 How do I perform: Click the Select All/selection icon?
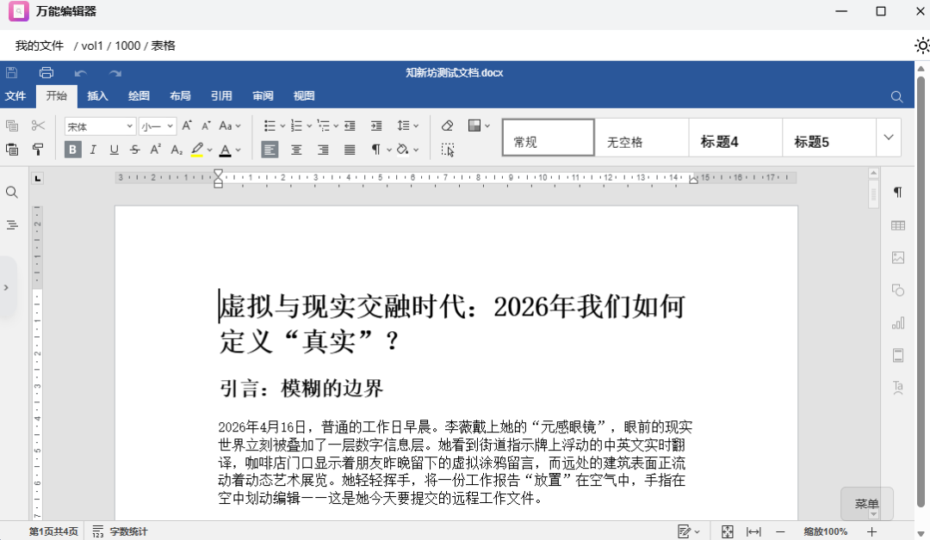pos(448,150)
